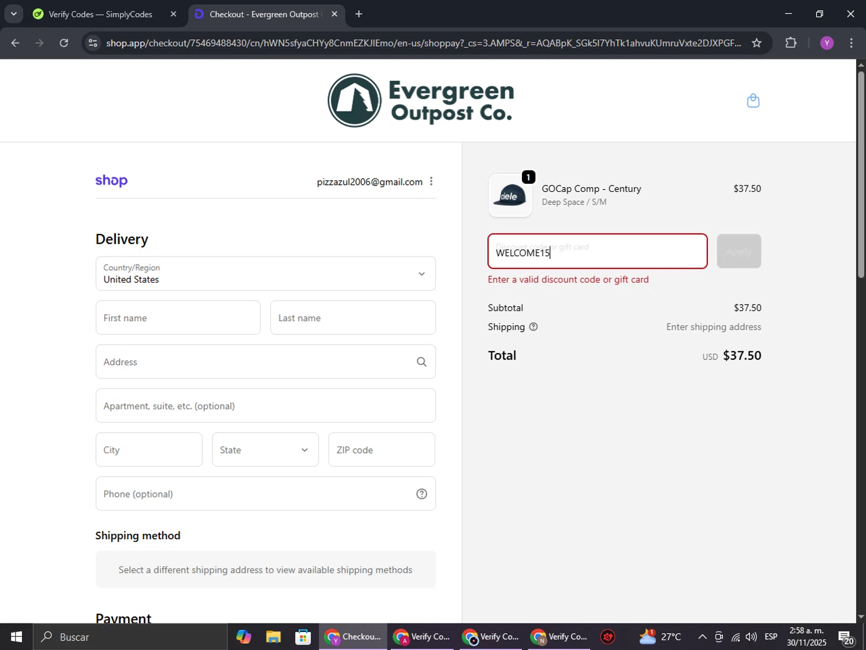Open account options three-dot menu beside email
This screenshot has width=866, height=650.
click(x=431, y=181)
